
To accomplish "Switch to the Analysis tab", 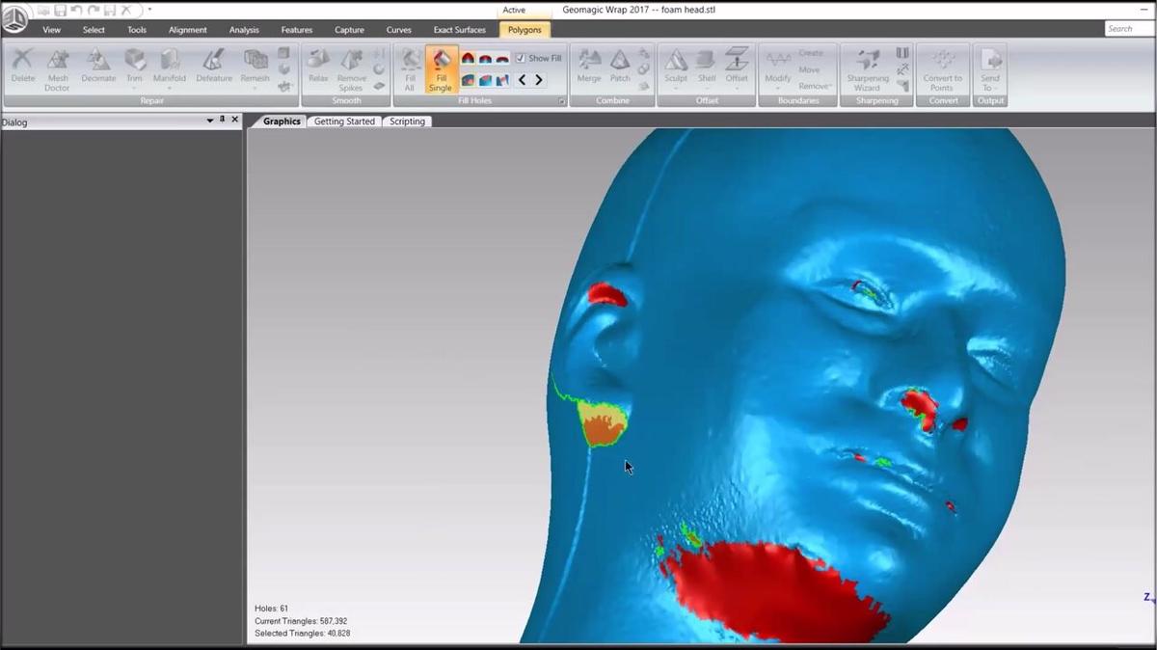I will [x=244, y=30].
